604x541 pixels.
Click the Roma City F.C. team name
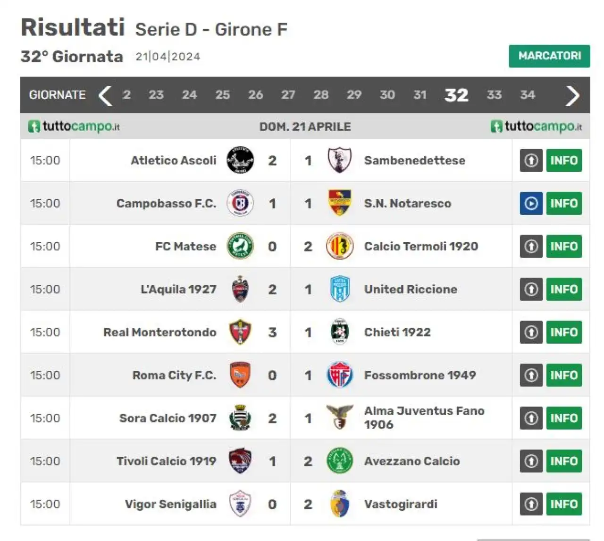[174, 375]
